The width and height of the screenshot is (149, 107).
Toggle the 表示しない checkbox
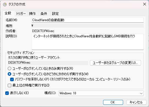(x=7, y=93)
